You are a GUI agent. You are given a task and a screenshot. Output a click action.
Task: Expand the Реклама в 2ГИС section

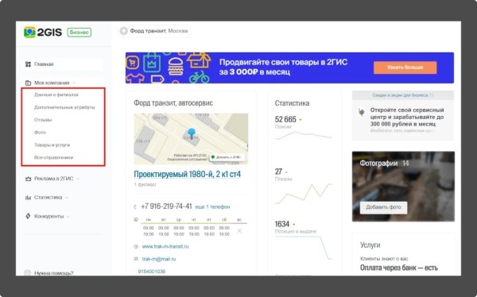coord(52,179)
